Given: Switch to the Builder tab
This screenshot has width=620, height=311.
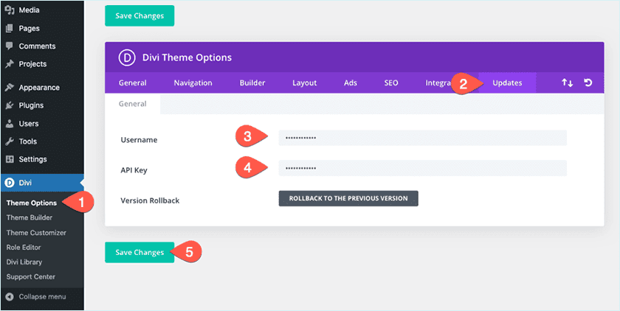Looking at the screenshot, I should pos(252,83).
